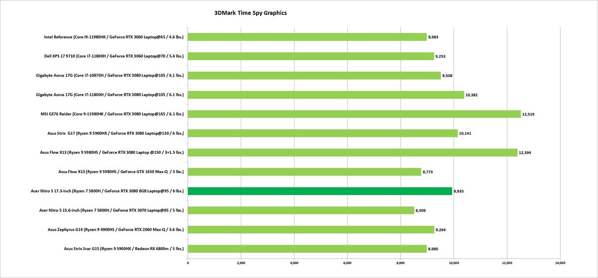Click the 0 axis tick label
This screenshot has height=278, width=598.
pyautogui.click(x=188, y=263)
